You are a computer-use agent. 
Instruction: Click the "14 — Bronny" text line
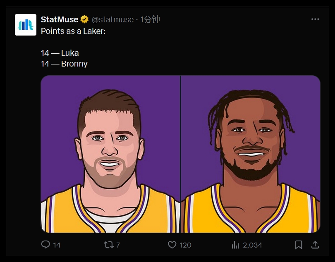[x=64, y=64]
